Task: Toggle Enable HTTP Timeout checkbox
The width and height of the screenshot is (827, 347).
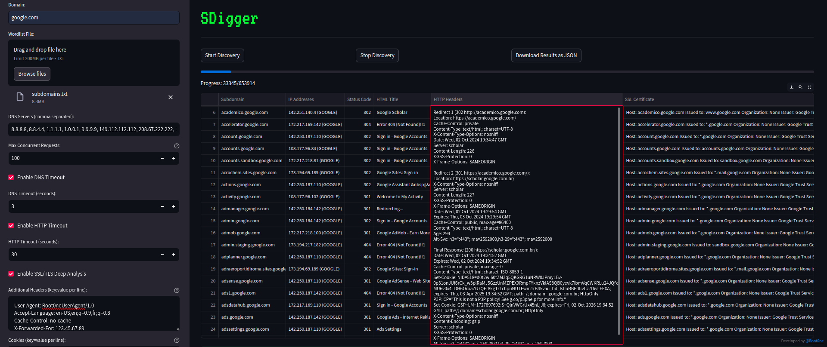Action: point(11,225)
